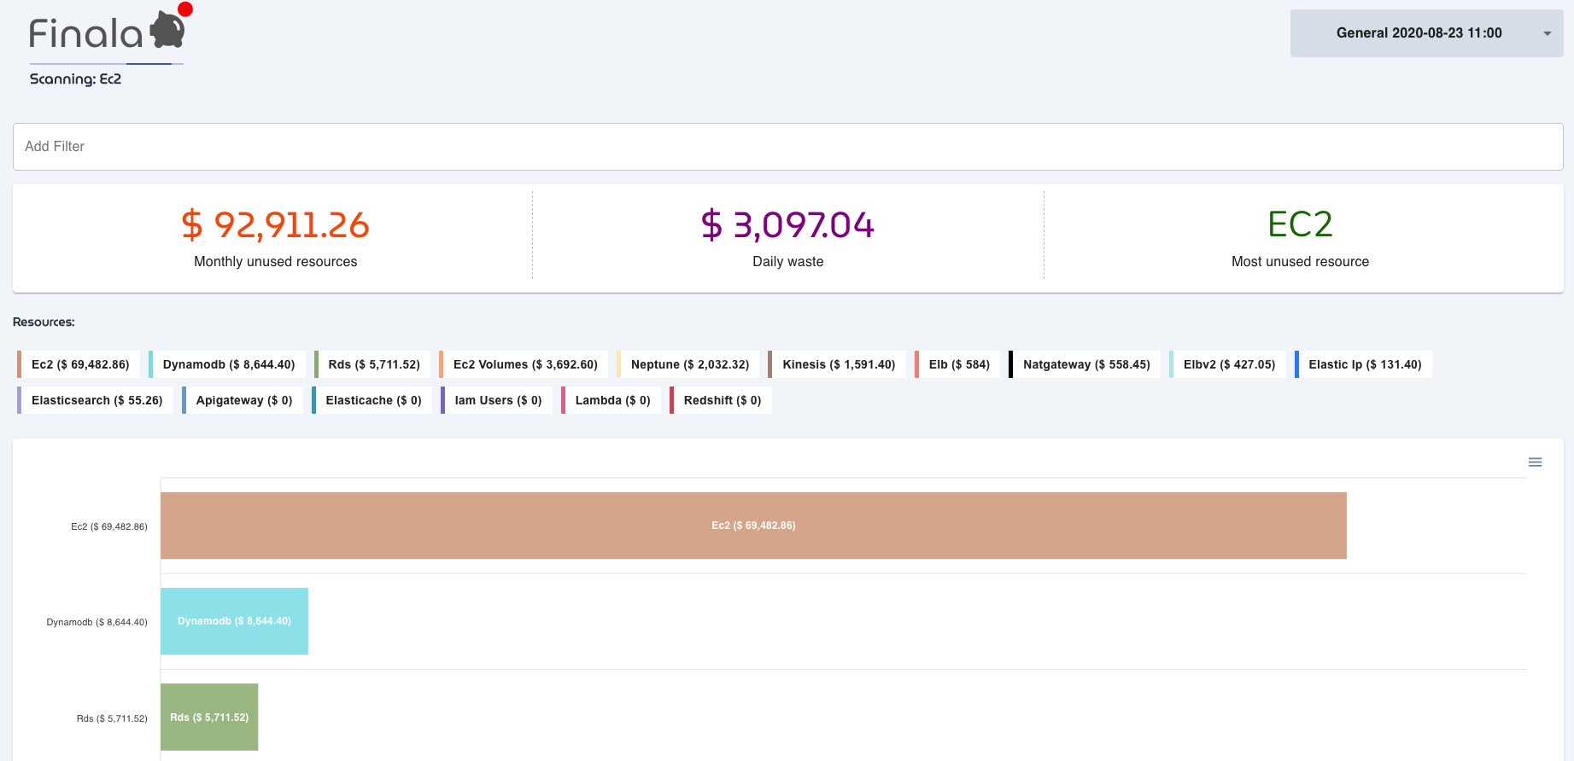Click the Elastic Ip ($ 131.40) chip
The image size is (1574, 761).
coord(1364,364)
